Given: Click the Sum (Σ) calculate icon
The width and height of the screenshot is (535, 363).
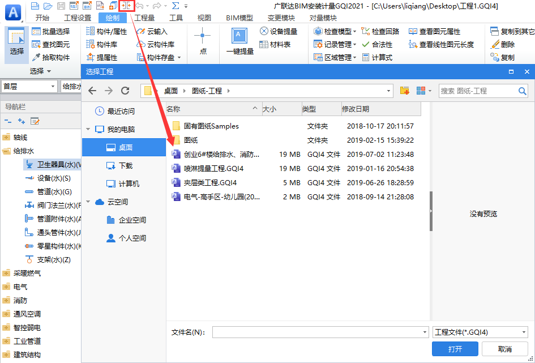Looking at the screenshot, I should coord(175,6).
